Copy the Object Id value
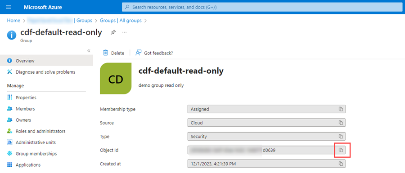Viewport: 405px width, 173px height. 341,150
